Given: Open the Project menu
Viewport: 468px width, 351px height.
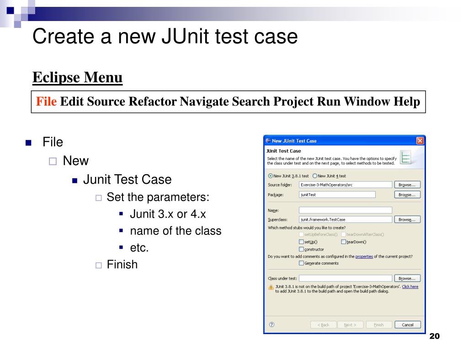Looking at the screenshot, I should pyautogui.click(x=293, y=101).
